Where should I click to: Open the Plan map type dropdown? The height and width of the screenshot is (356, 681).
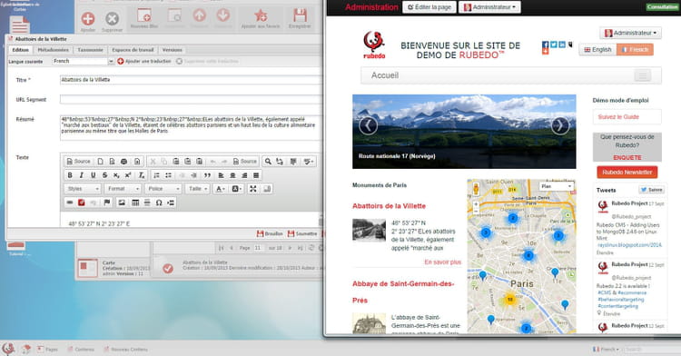(x=557, y=186)
